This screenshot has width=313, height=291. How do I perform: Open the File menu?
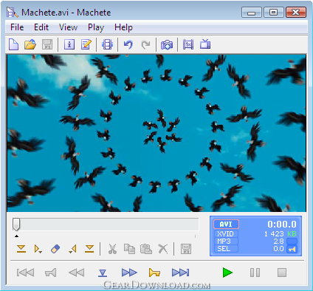tap(17, 27)
